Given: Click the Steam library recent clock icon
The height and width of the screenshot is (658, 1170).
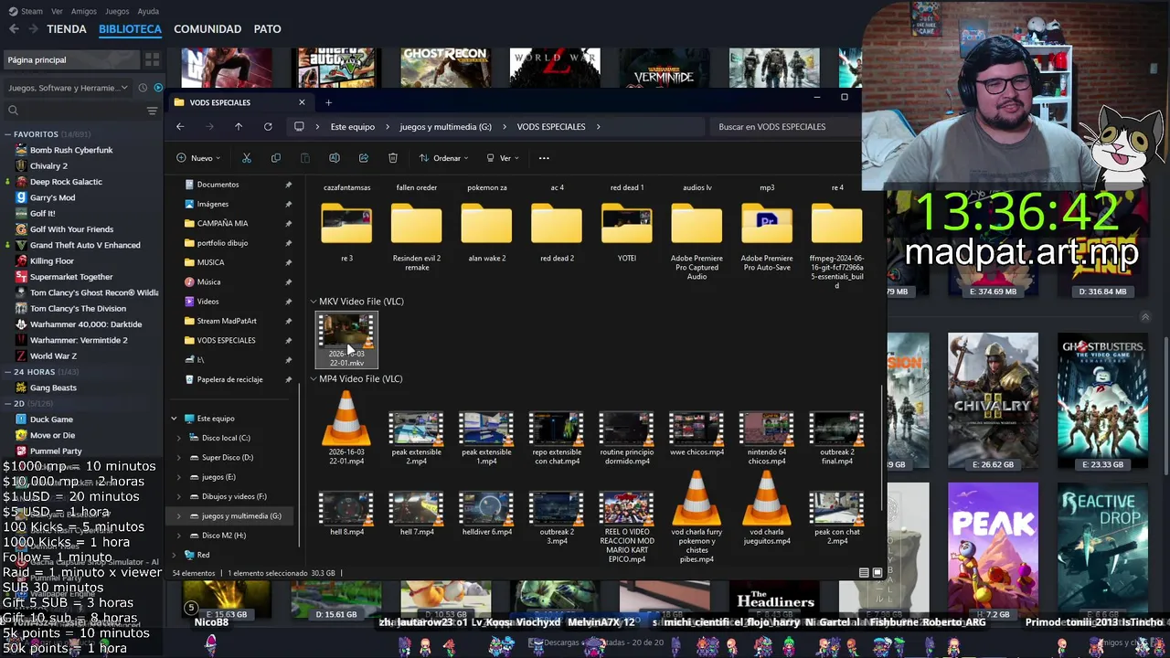Looking at the screenshot, I should tap(143, 88).
